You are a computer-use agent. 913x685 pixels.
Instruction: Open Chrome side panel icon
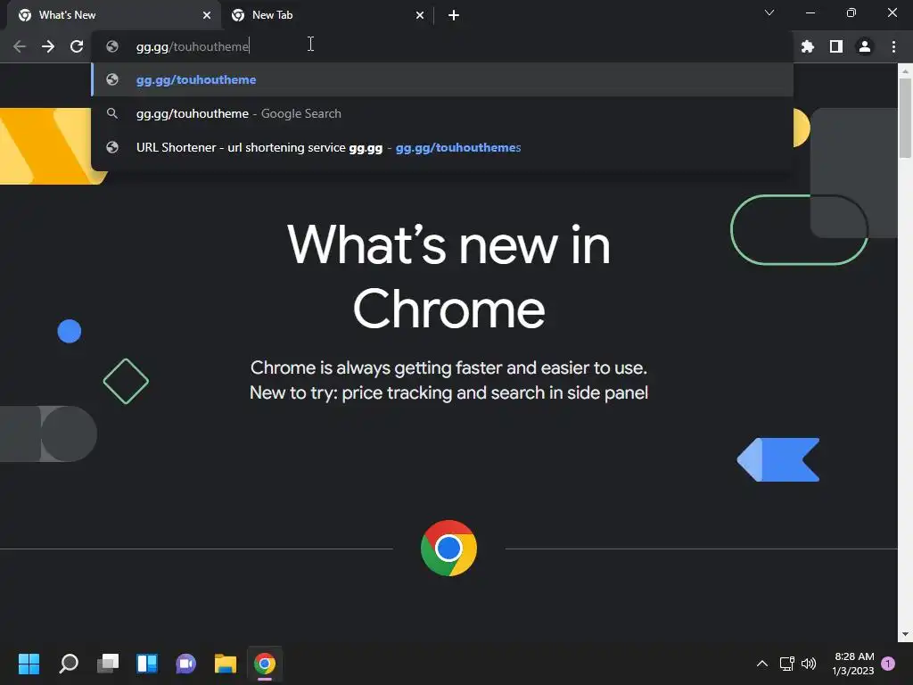pyautogui.click(x=836, y=46)
